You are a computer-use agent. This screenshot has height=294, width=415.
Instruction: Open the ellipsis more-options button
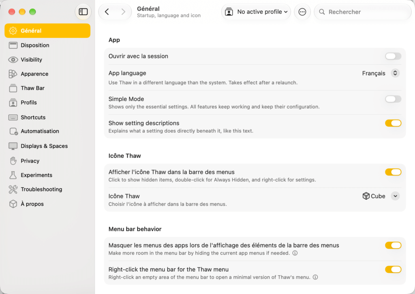pyautogui.click(x=302, y=12)
